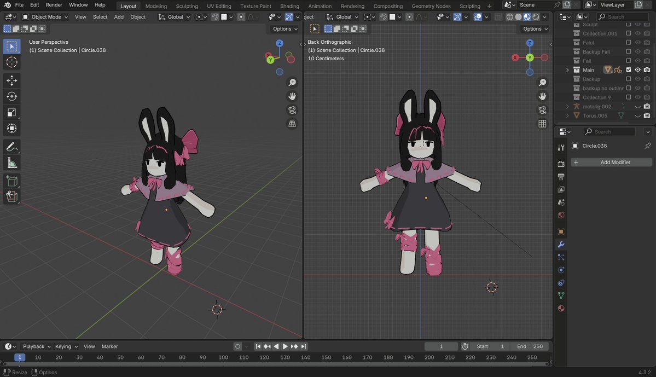Open the Material properties tab
Viewport: 656px width, 377px height.
coord(561,309)
